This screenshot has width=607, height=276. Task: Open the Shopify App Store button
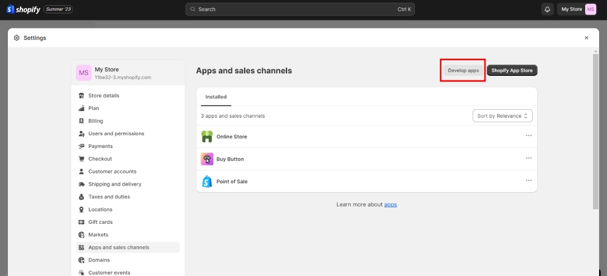pos(512,71)
